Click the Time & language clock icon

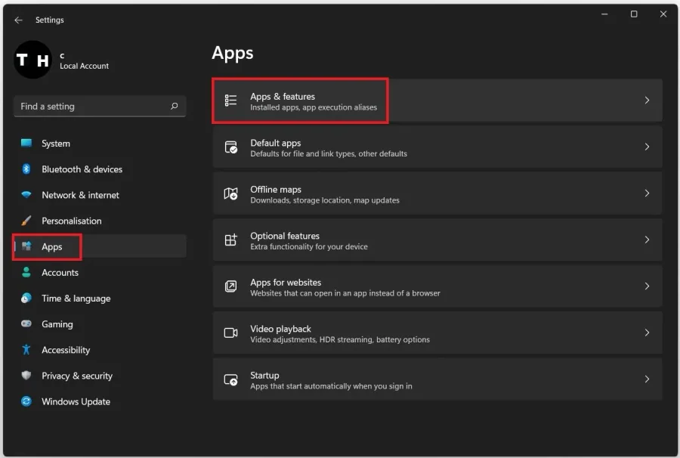[26, 298]
